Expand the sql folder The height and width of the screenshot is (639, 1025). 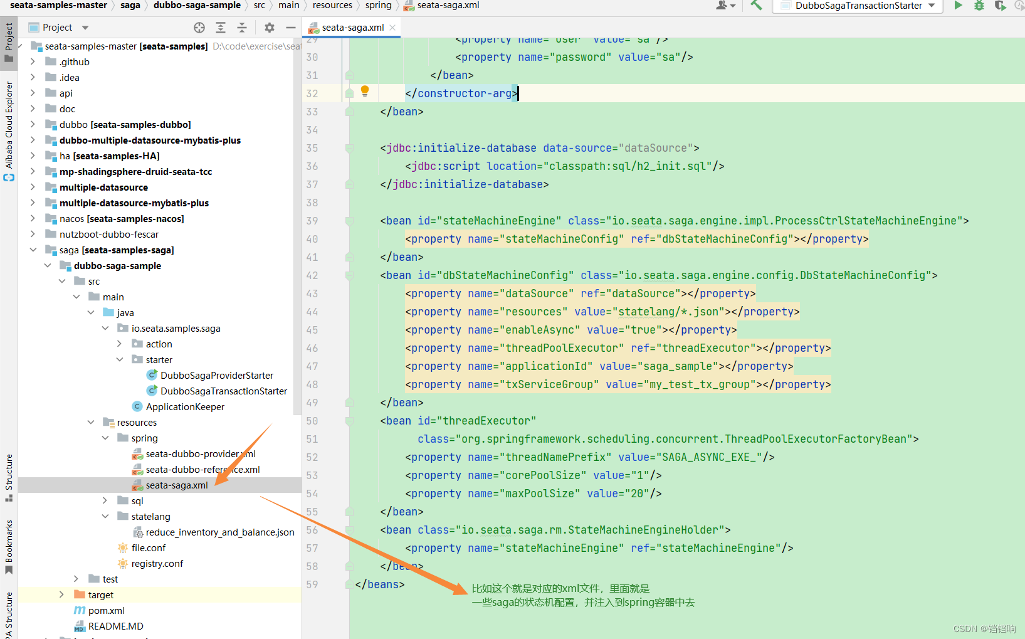pyautogui.click(x=105, y=501)
